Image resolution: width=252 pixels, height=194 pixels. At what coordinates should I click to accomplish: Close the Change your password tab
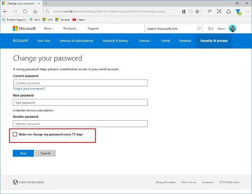coord(39,3)
